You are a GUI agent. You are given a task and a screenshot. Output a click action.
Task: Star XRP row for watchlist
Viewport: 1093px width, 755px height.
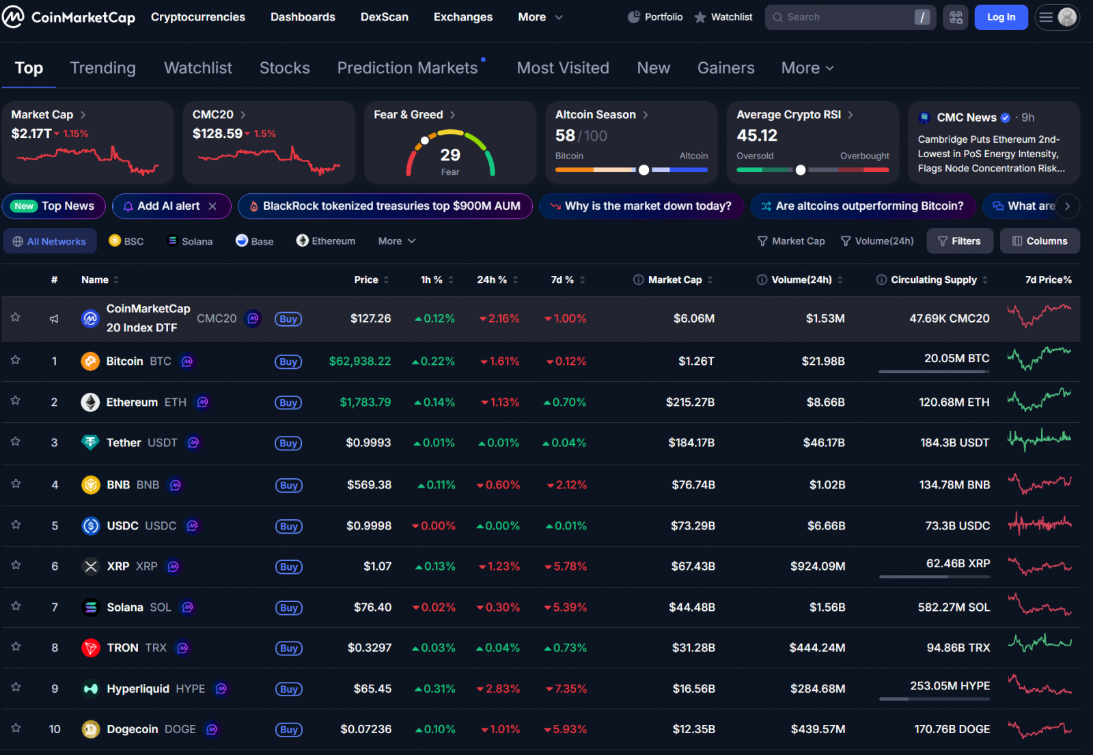coord(16,565)
